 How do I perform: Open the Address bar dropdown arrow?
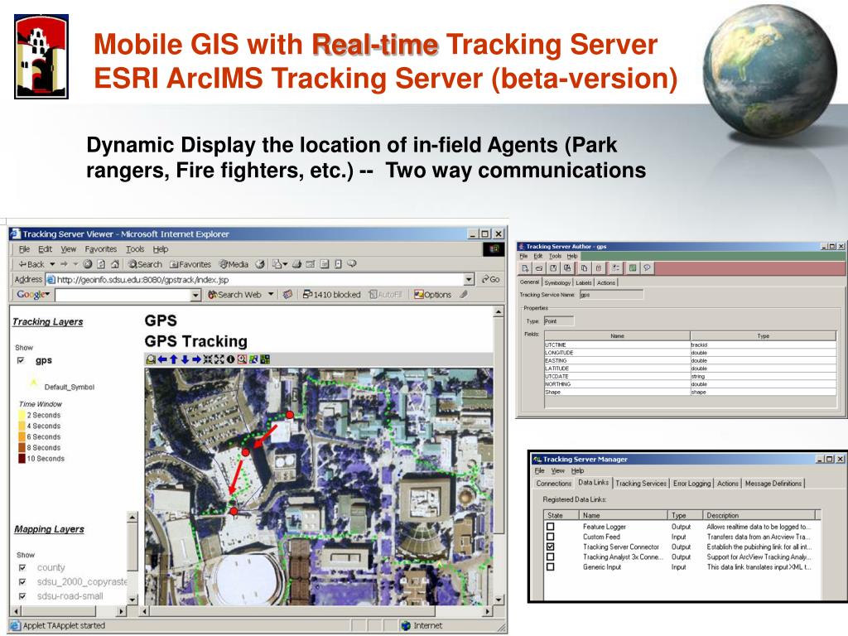(469, 280)
